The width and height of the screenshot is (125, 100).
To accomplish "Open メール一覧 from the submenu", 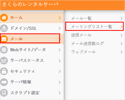I will [x=94, y=18].
